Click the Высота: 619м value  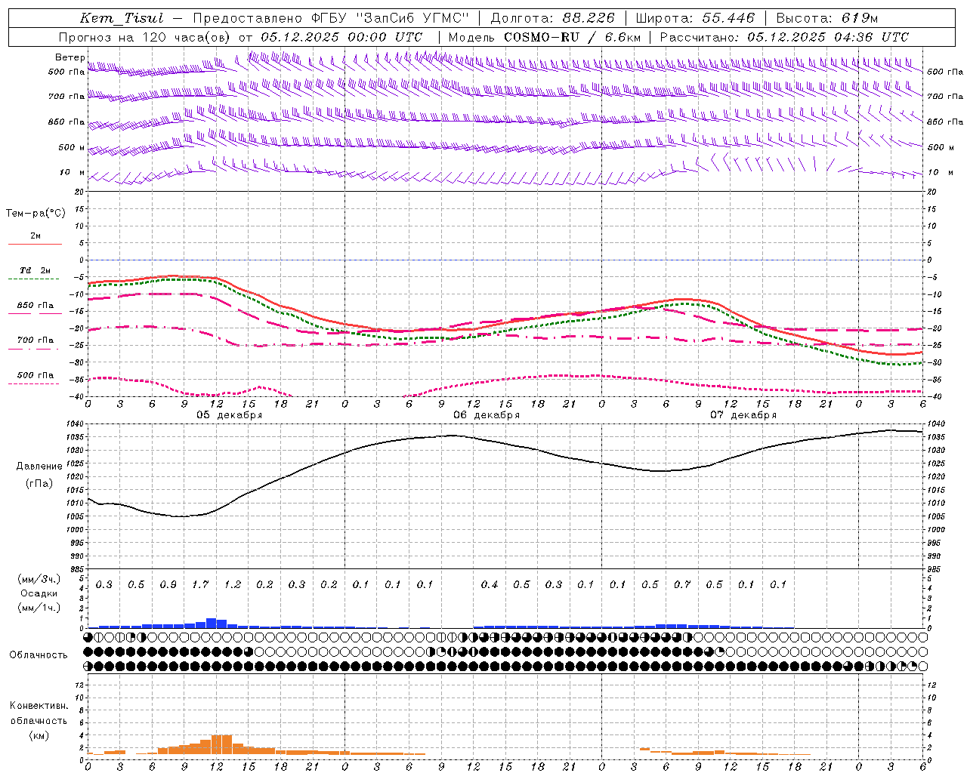tap(826, 18)
